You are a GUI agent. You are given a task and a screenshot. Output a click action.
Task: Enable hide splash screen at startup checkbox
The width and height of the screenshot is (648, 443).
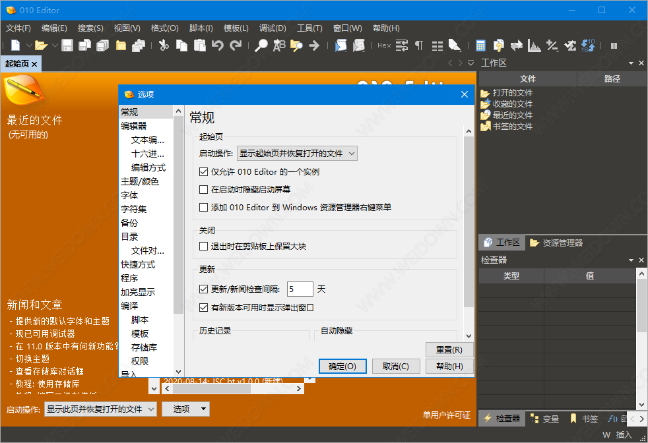pyautogui.click(x=203, y=189)
